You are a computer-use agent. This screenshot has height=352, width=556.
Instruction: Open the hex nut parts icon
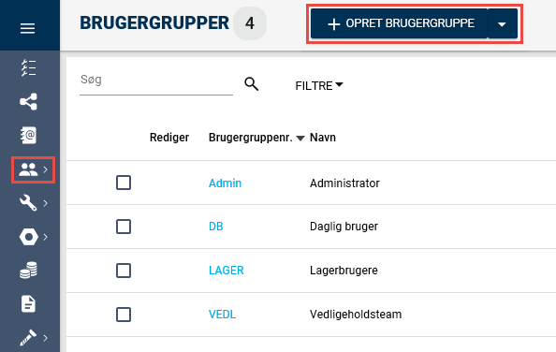pos(28,237)
